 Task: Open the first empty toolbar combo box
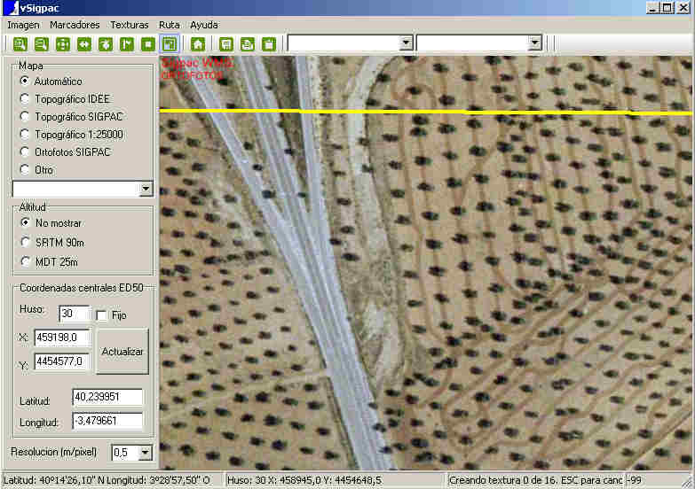click(x=407, y=43)
